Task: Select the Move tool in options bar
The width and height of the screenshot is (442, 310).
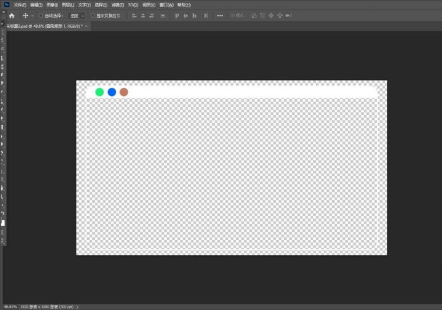Action: 25,15
